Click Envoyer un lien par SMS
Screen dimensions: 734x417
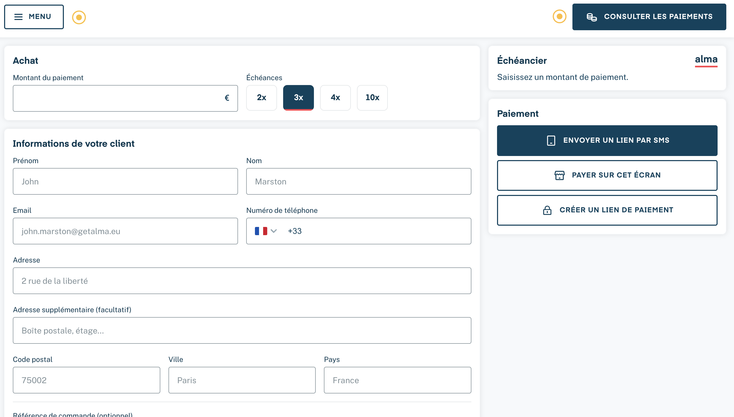607,140
